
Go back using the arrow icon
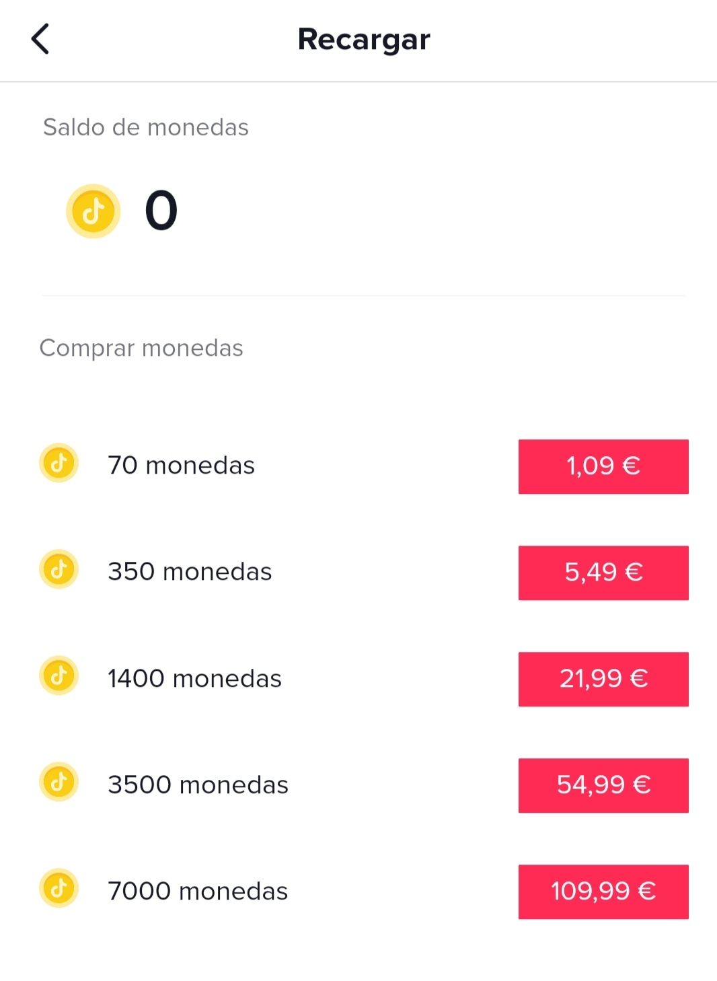[40, 39]
